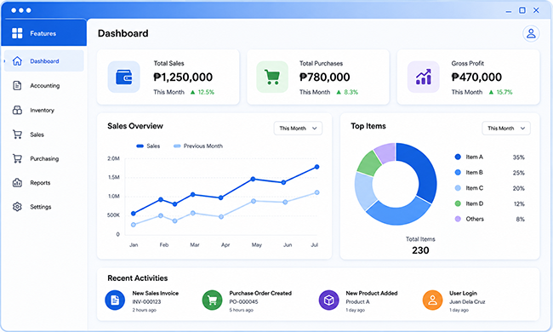Click the PO-000045 order number
The height and width of the screenshot is (332, 553).
(x=243, y=301)
